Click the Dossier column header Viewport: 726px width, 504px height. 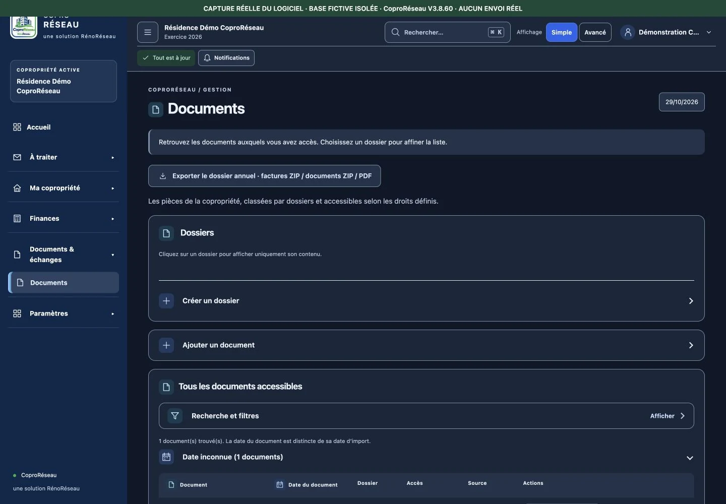368,483
